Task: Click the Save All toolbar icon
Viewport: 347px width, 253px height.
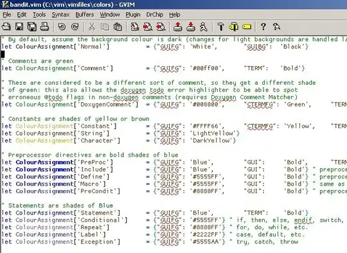Action: [32, 27]
